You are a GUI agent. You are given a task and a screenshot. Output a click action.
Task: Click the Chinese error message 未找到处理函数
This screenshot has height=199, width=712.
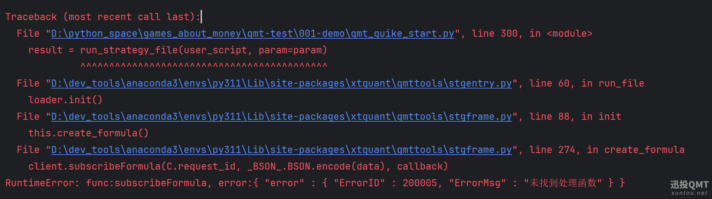pyautogui.click(x=563, y=183)
